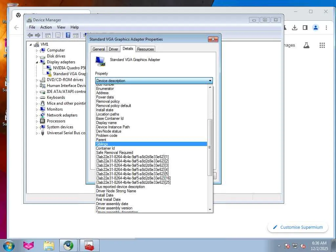Viewport: 336px width, 252px height.
Task: Click the Network adapters icon
Action: click(x=42, y=115)
